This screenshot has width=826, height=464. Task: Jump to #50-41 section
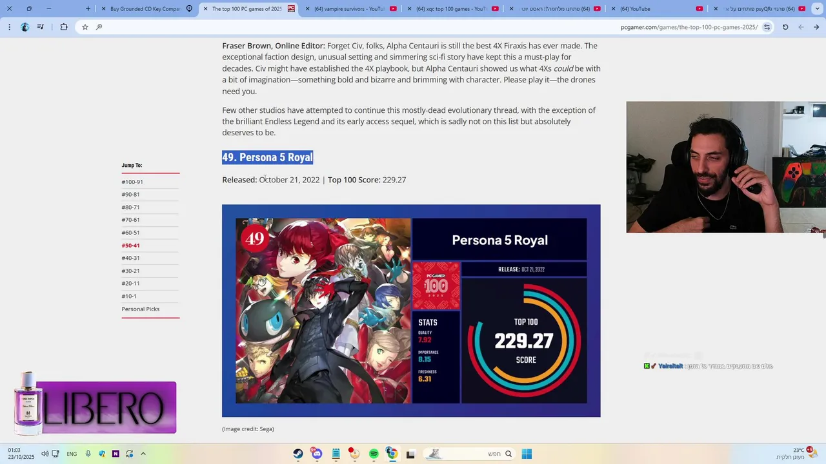pos(130,246)
